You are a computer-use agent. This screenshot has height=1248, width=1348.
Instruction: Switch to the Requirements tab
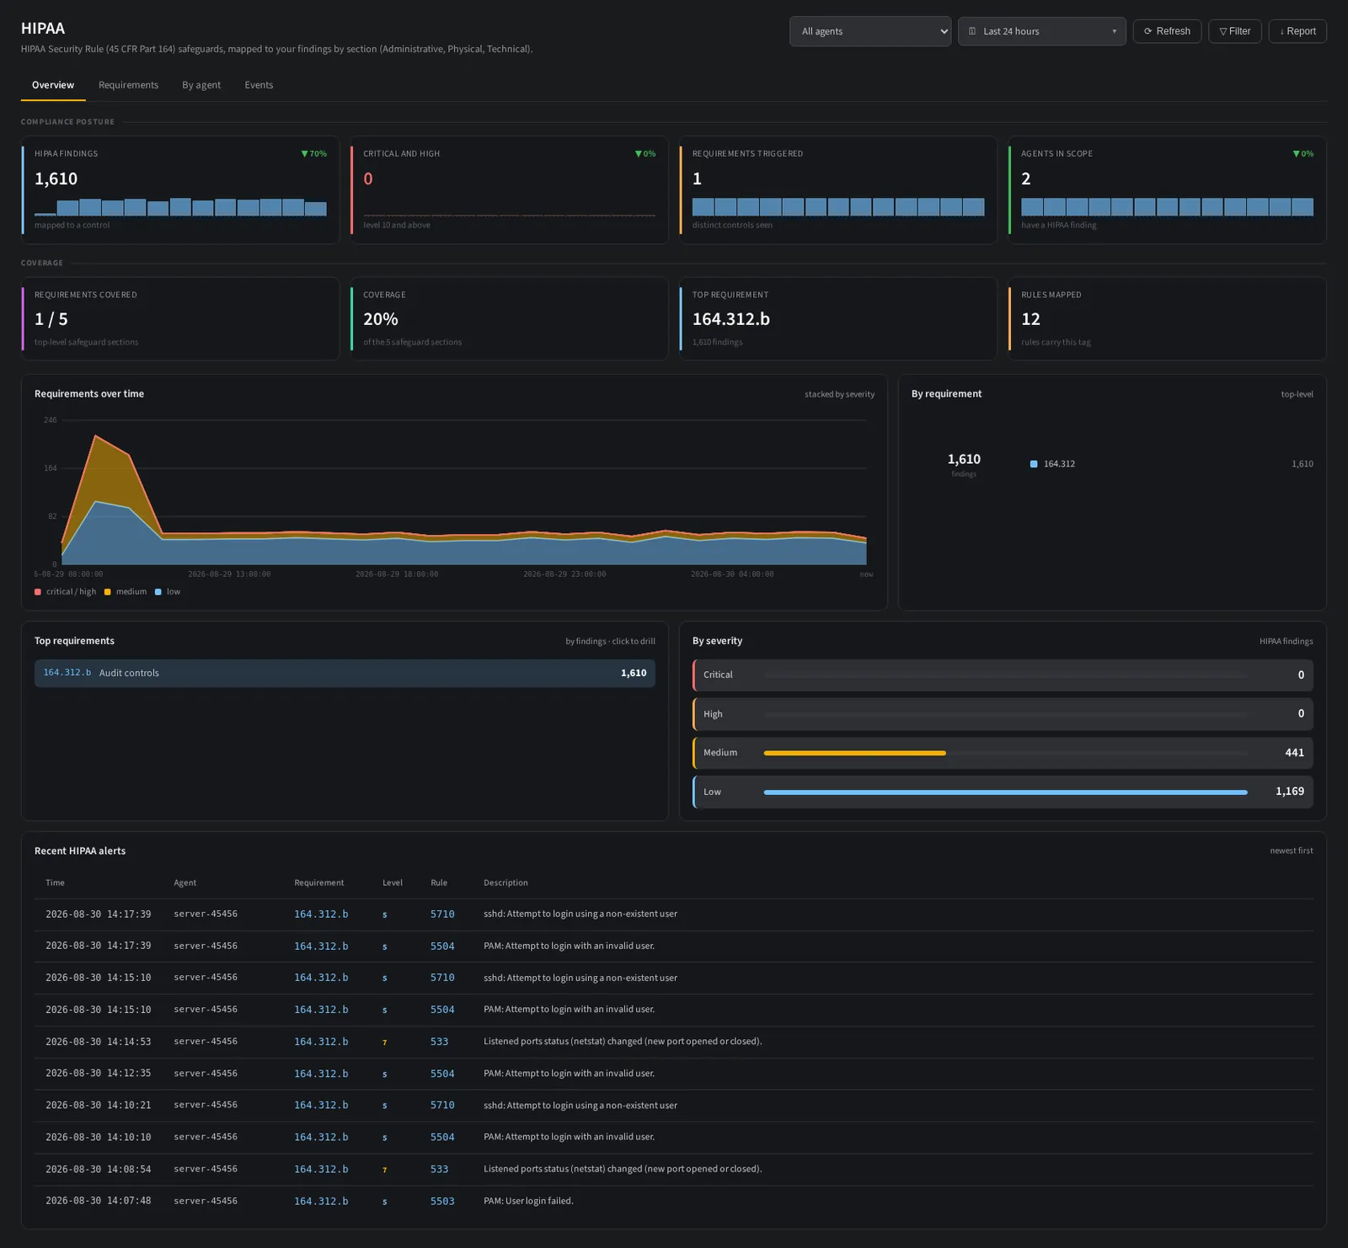128,85
